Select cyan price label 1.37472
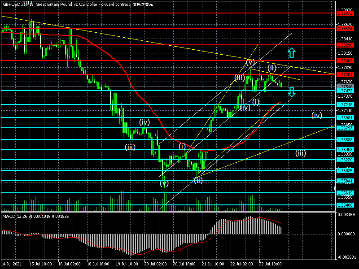Viewport: 359px width, 269px height. tap(345, 91)
